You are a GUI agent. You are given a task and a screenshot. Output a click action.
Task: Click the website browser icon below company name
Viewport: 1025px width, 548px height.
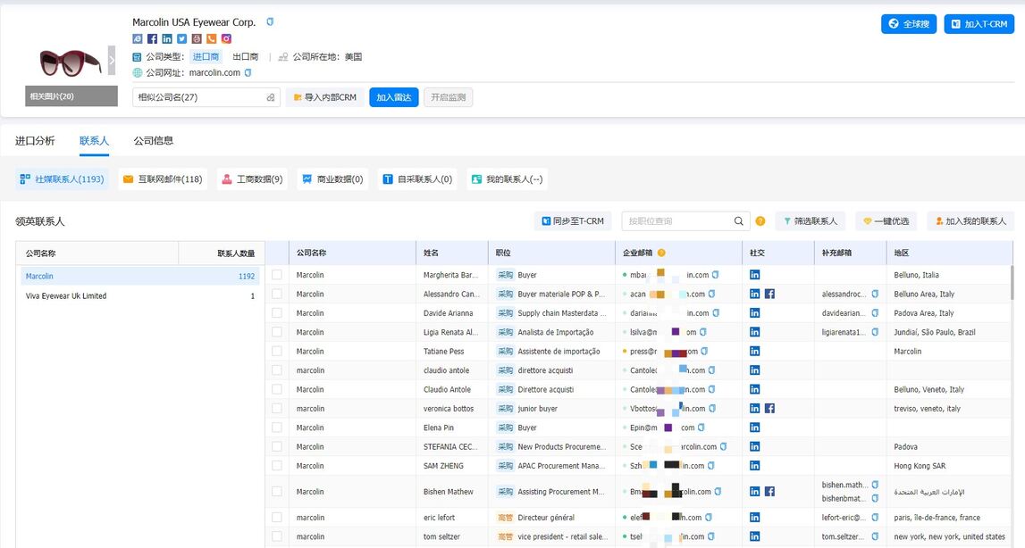(138, 39)
